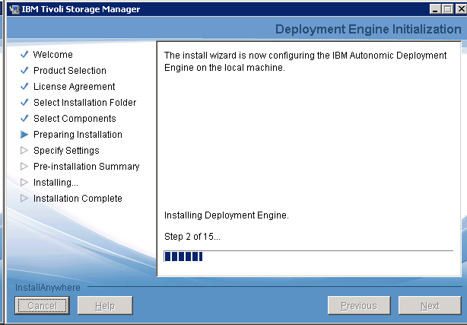Viewport: 467px width, 325px height.
Task: Click the arrow icon beside Specify Settings
Action: coord(24,151)
